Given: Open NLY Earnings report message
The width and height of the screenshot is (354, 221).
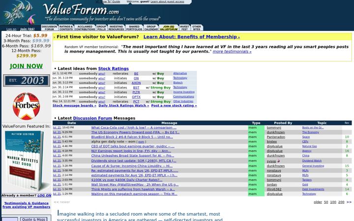Looking at the screenshot, I should tap(131, 151).
